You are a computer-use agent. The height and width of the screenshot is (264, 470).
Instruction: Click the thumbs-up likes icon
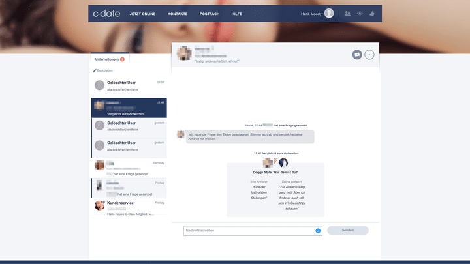372,13
